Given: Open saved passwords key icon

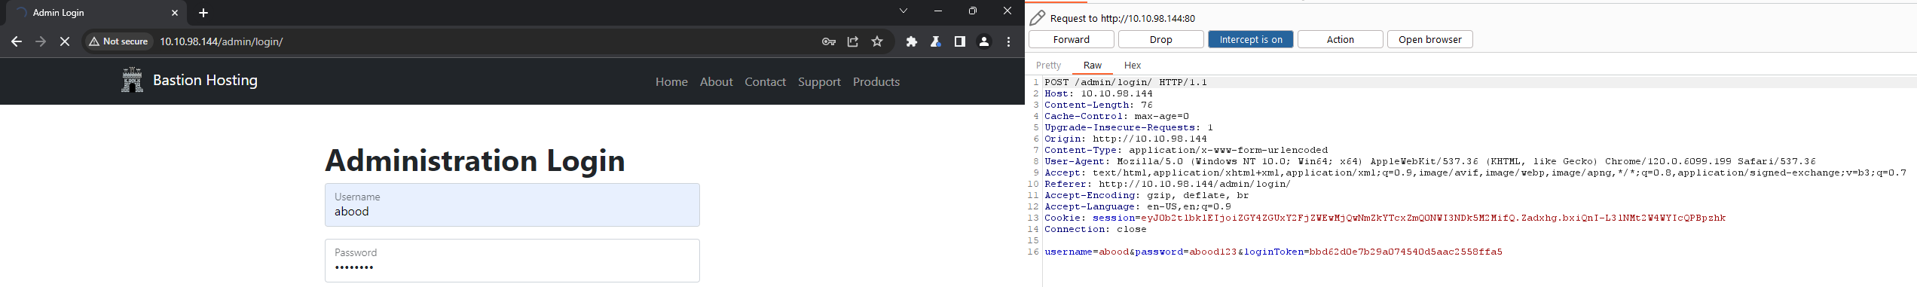Looking at the screenshot, I should [829, 41].
